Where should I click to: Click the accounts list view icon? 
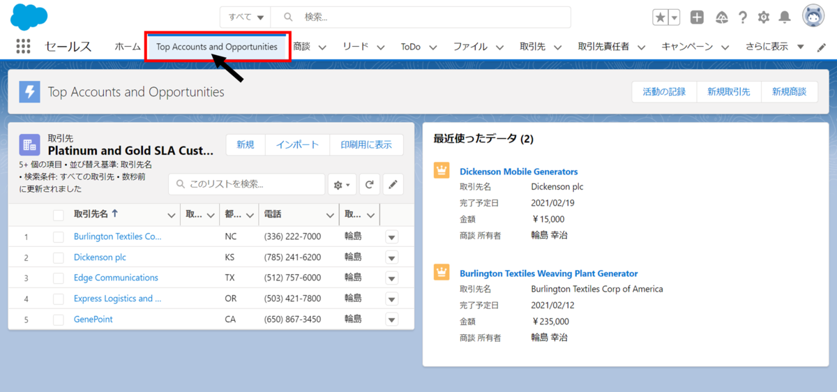29,144
